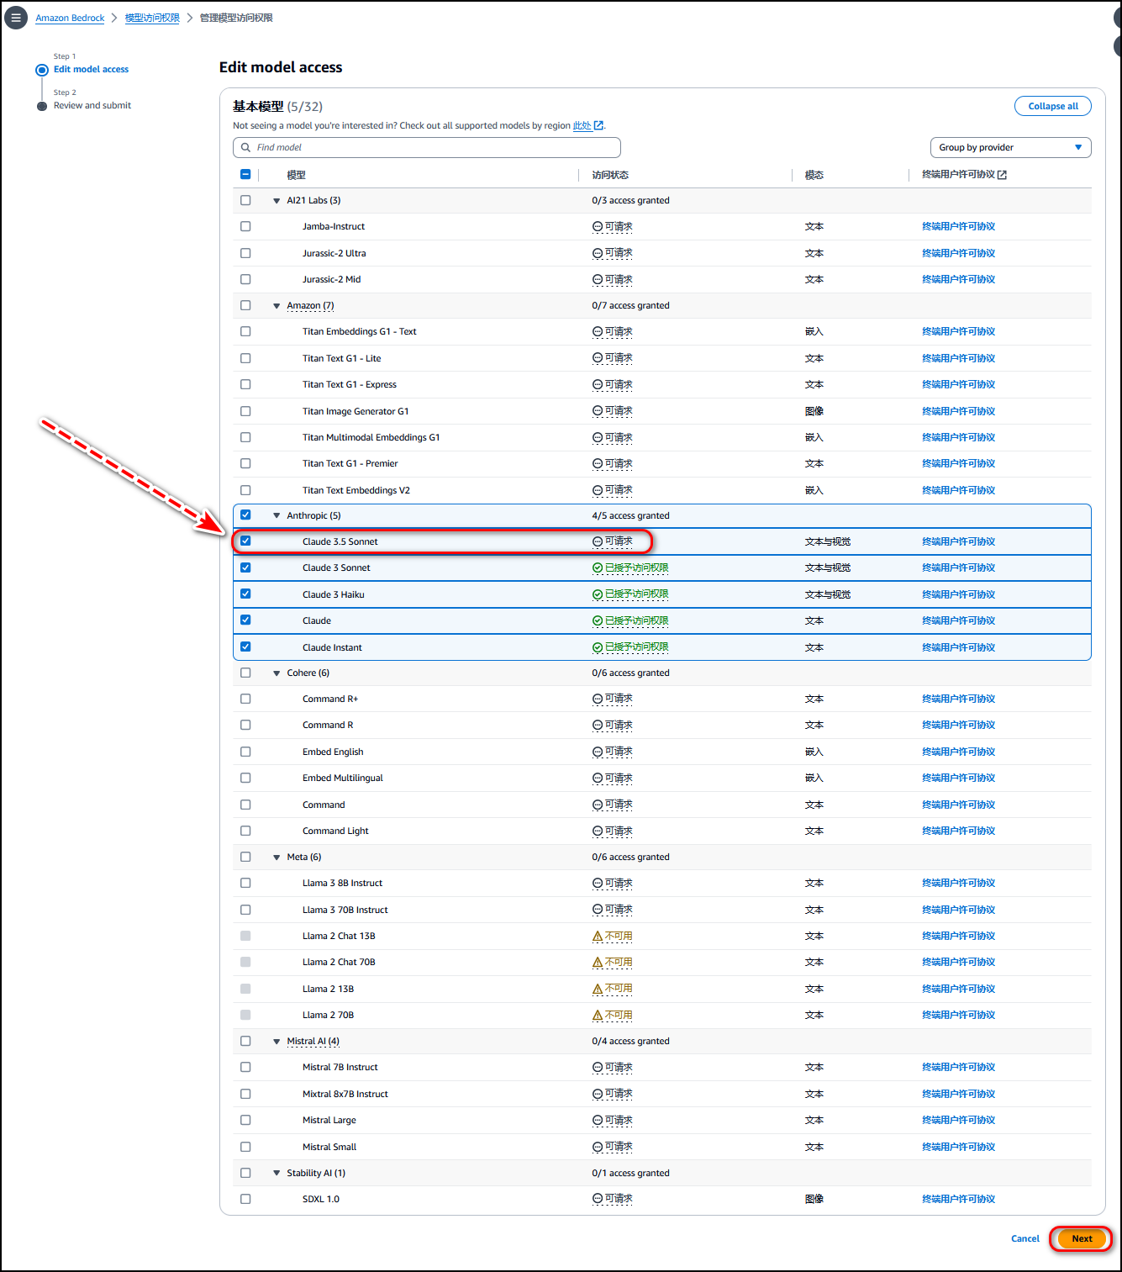The image size is (1122, 1272).
Task: Click inside the Find model search field
Action: point(427,147)
